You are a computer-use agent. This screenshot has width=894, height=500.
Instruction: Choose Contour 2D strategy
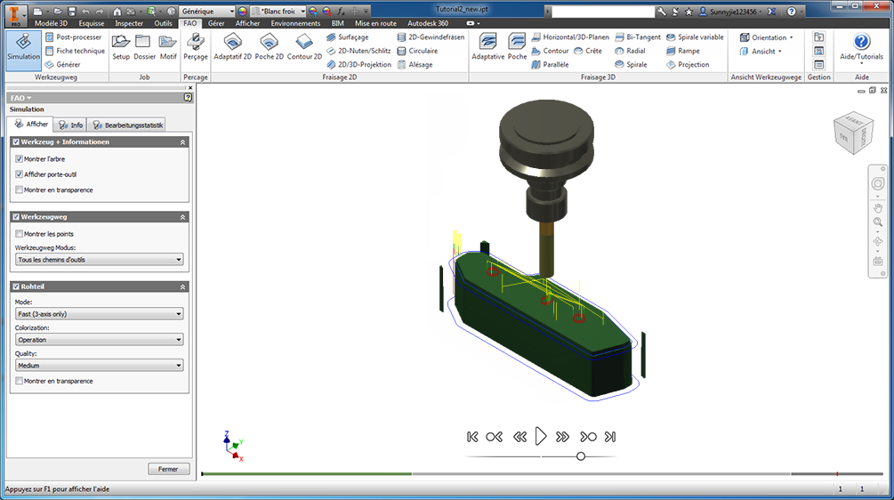click(304, 47)
